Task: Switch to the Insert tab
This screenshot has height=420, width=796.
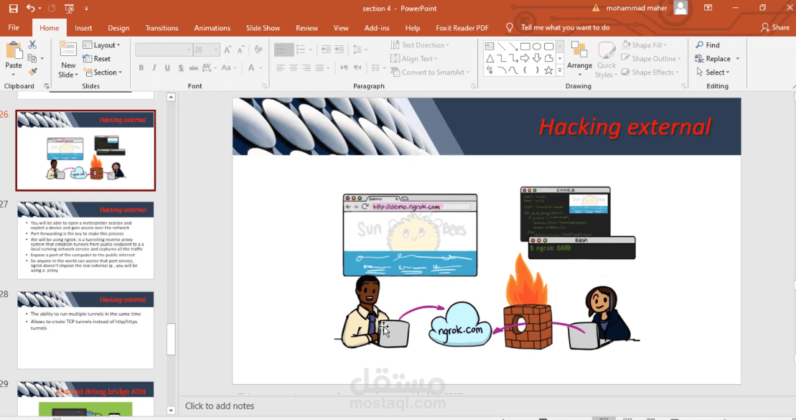Action: pyautogui.click(x=83, y=28)
